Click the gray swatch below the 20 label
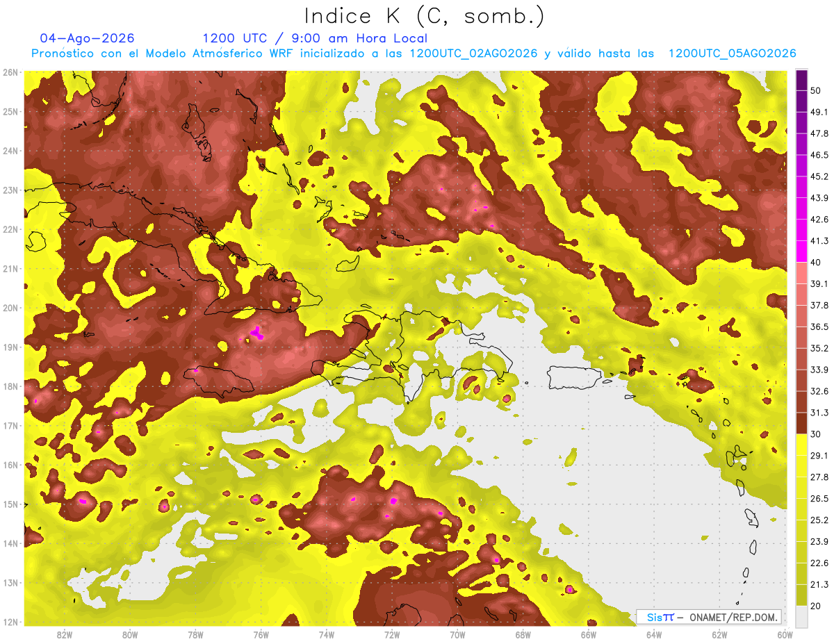Screen dimensions: 834x644 point(801,616)
